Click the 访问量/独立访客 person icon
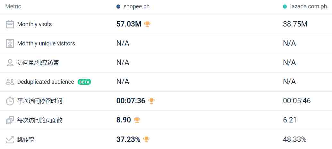Image resolution: width=332 pixels, height=149 pixels. [x=10, y=63]
